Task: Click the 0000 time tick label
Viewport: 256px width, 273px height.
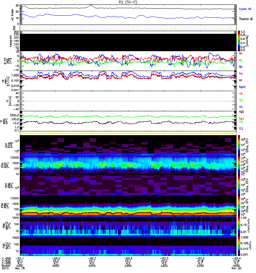Action: (236, 266)
